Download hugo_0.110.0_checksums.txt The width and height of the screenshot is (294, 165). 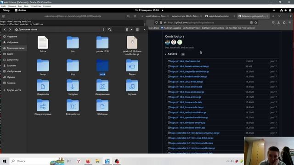pyautogui.click(x=185, y=61)
